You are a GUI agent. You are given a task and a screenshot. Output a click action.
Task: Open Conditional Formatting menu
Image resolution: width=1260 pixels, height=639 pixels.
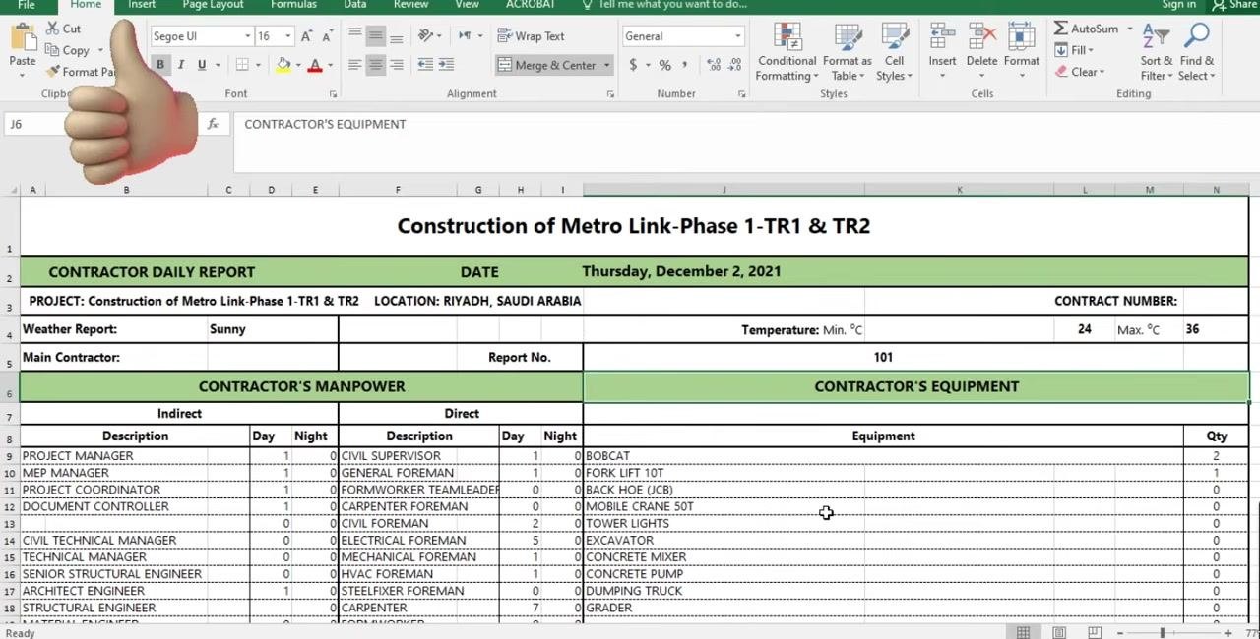[x=787, y=52]
